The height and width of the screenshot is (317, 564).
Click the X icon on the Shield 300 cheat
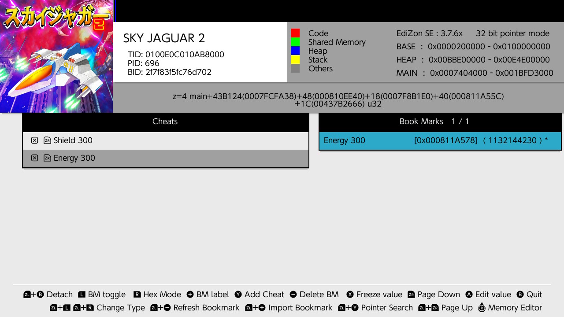pyautogui.click(x=34, y=140)
